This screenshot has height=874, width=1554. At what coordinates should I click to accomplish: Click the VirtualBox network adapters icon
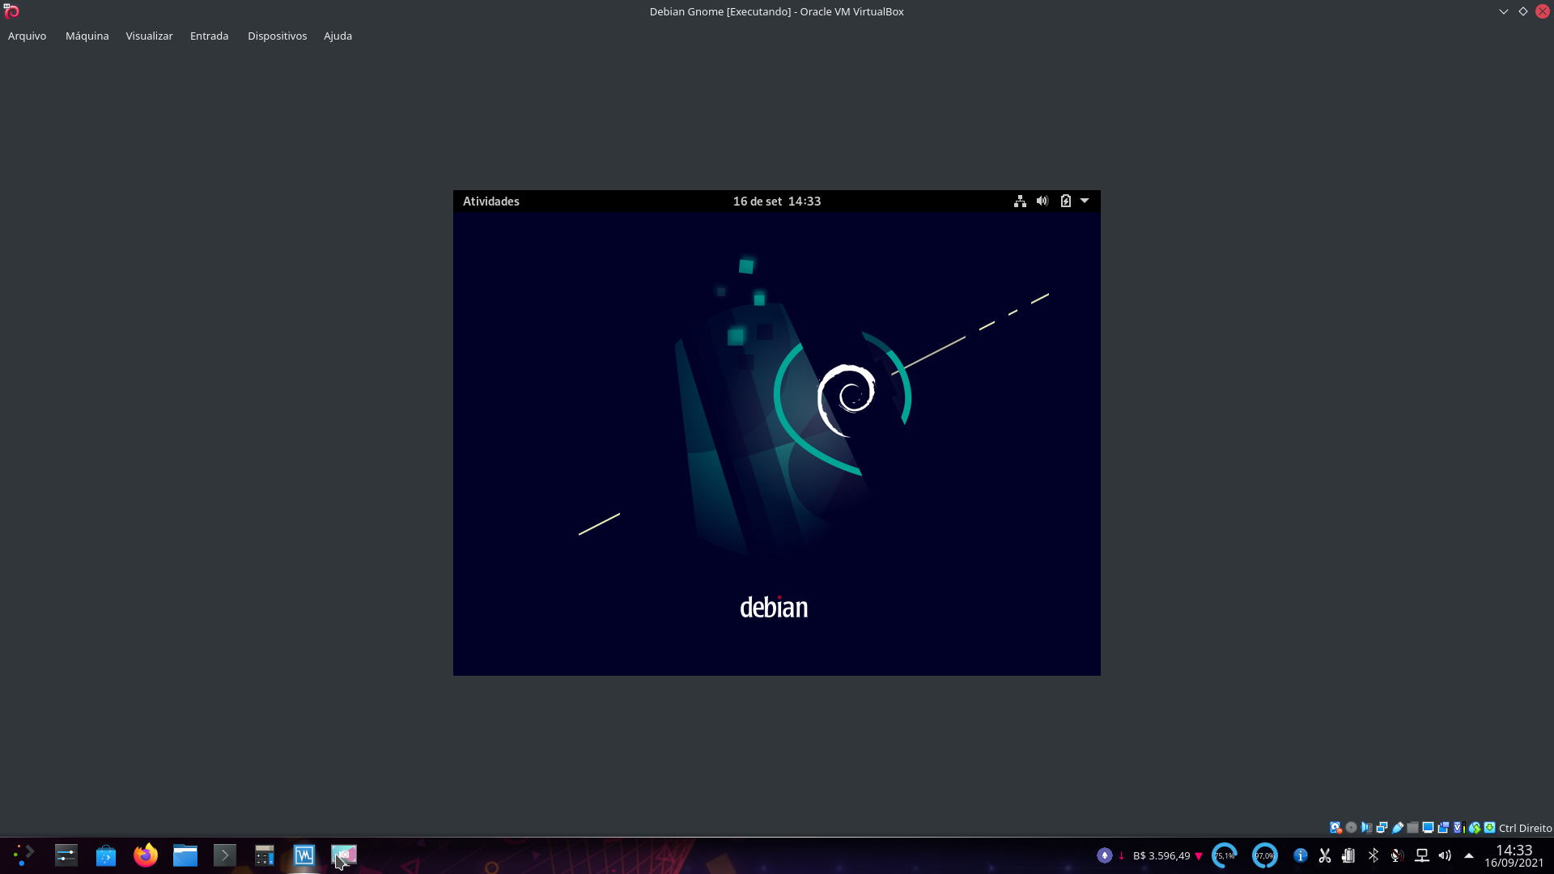tap(1382, 828)
